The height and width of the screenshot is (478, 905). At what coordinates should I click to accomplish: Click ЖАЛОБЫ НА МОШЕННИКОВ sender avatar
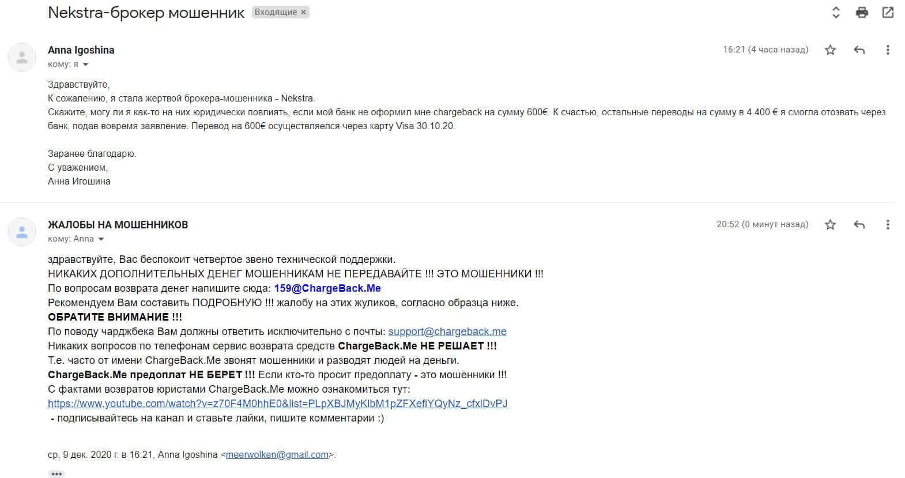[22, 232]
